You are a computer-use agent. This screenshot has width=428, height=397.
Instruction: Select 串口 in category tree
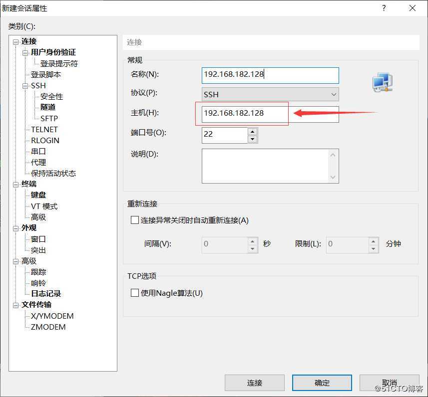click(38, 151)
